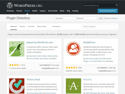Image resolution: width=125 pixels, height=94 pixels.
Task: Click the (239) ratings count
Action: 80,68
